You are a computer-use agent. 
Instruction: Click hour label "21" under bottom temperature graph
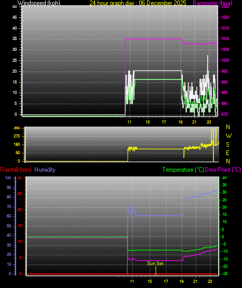[195, 281]
